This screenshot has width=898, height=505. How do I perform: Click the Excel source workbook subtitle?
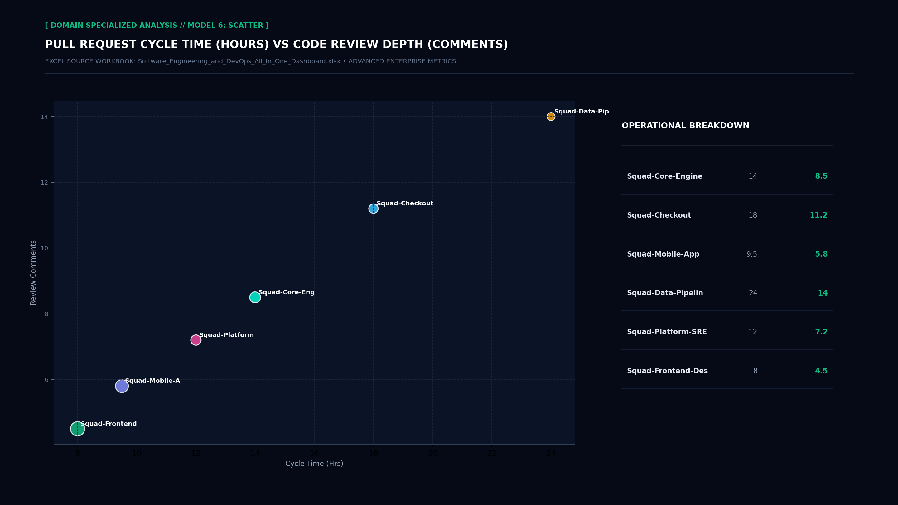(x=250, y=61)
